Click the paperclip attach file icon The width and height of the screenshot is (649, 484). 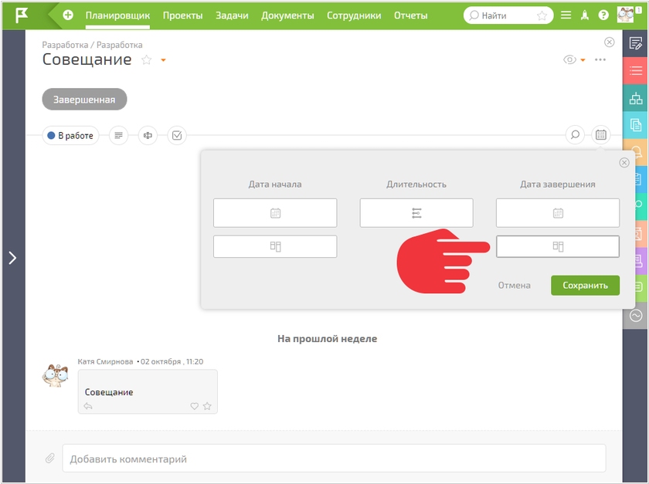(x=49, y=459)
